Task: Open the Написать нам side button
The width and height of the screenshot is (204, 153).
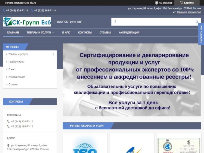Action: click(201, 34)
